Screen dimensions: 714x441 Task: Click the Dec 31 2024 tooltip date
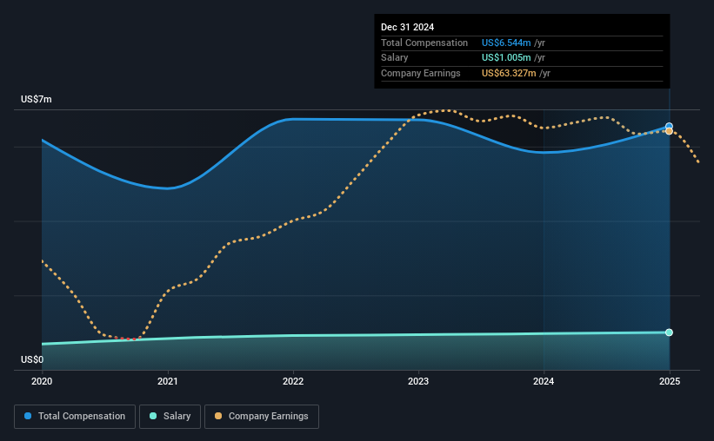(408, 27)
